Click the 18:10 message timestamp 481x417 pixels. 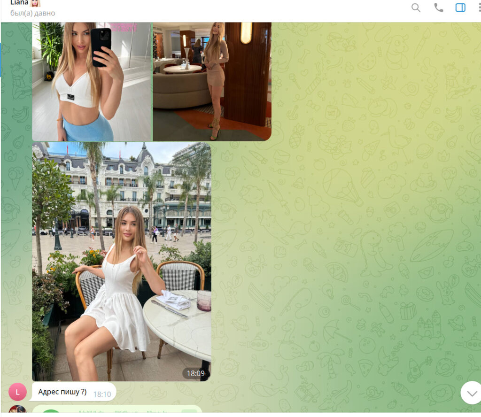coord(102,394)
